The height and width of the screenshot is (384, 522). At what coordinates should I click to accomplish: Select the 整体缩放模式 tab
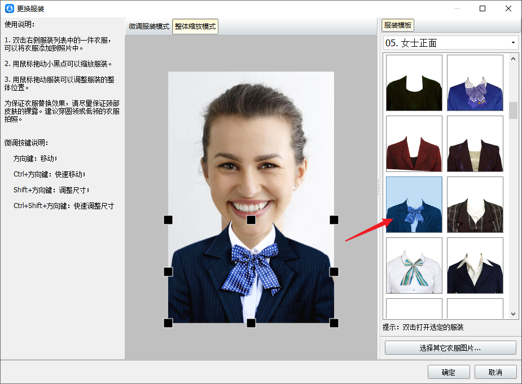tap(195, 27)
